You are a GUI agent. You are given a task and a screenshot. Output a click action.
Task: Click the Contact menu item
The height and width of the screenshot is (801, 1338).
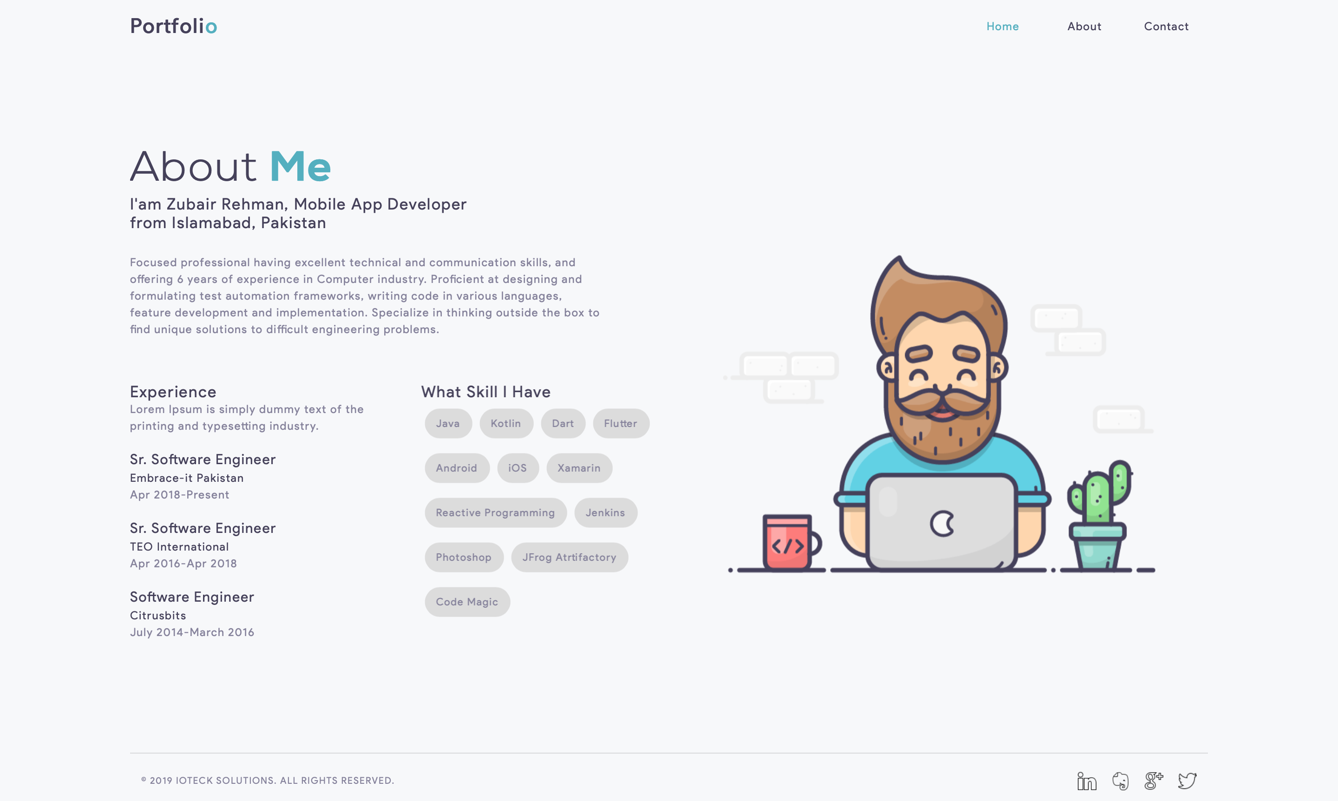point(1166,26)
